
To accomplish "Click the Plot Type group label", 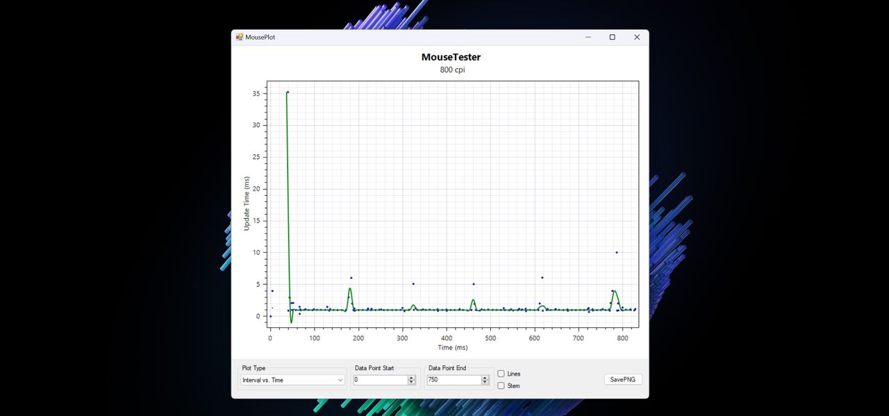I will pos(254,368).
